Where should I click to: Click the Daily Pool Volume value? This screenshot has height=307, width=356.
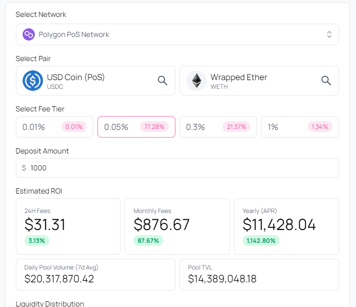(59, 279)
